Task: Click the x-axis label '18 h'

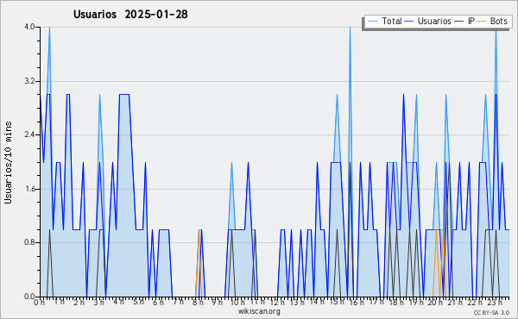Action: pyautogui.click(x=395, y=303)
